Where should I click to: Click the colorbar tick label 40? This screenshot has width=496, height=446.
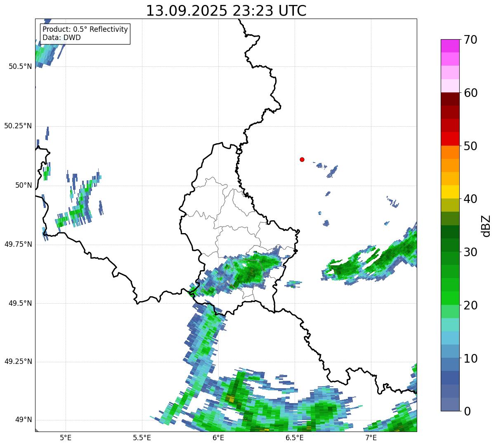[470, 199]
